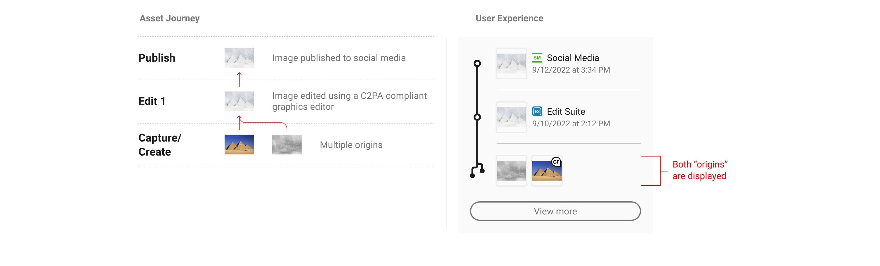Screen dimensions: 880x266
Task: Open the Social Media entry thumbnail
Action: click(x=512, y=63)
